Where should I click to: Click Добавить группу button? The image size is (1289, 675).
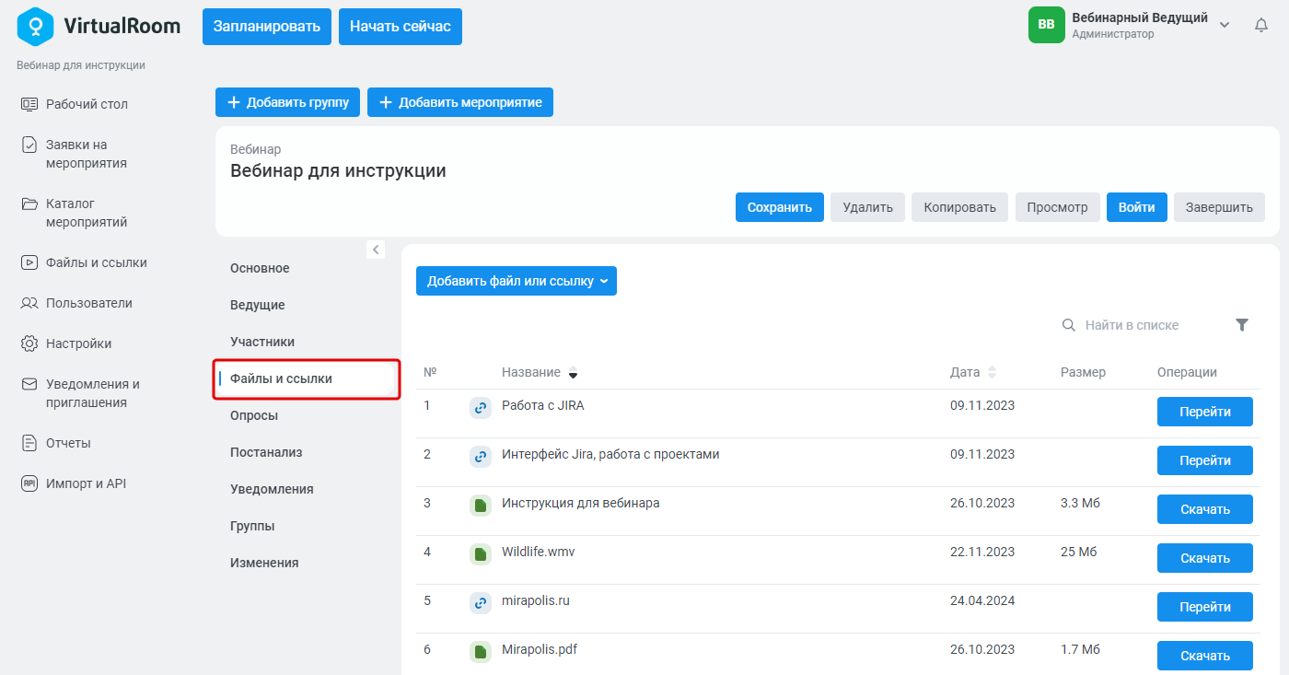point(287,102)
